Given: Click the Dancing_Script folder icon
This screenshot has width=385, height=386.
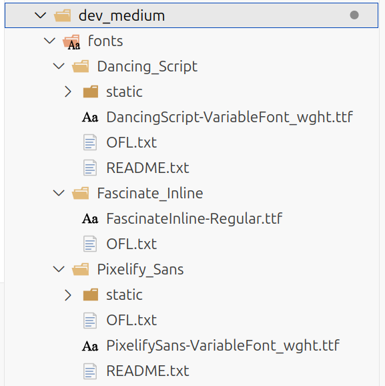Looking at the screenshot, I should pos(81,66).
